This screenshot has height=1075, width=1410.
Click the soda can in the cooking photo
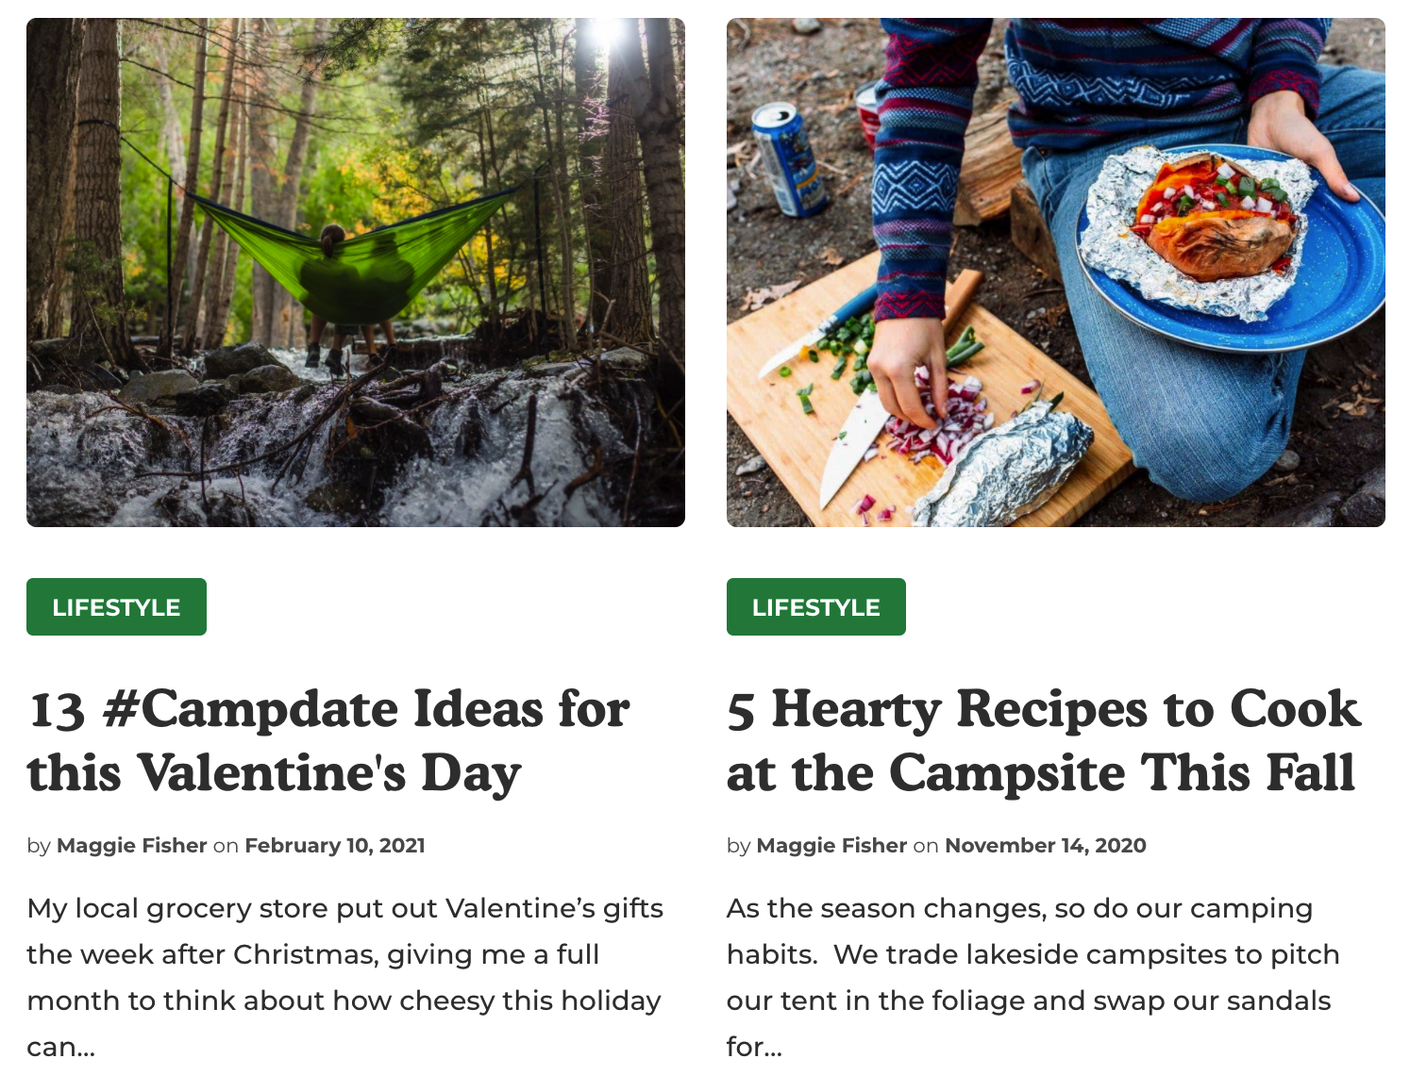tap(789, 158)
